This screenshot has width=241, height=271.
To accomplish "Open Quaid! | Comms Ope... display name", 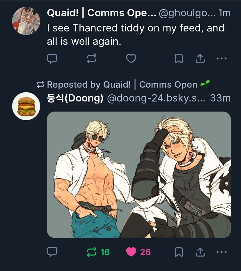I will pos(101,13).
